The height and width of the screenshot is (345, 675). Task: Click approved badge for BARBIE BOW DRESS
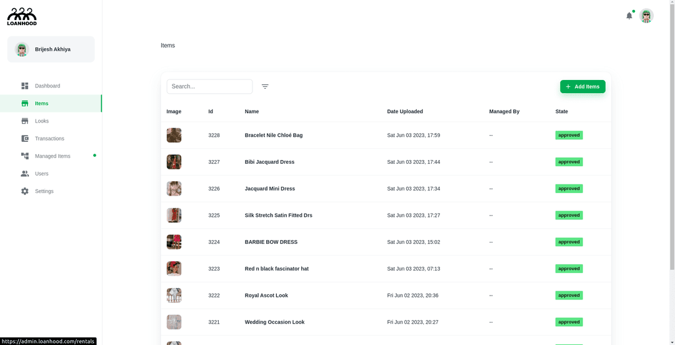pos(569,242)
